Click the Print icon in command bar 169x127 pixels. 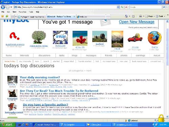pyautogui.click(x=141, y=16)
